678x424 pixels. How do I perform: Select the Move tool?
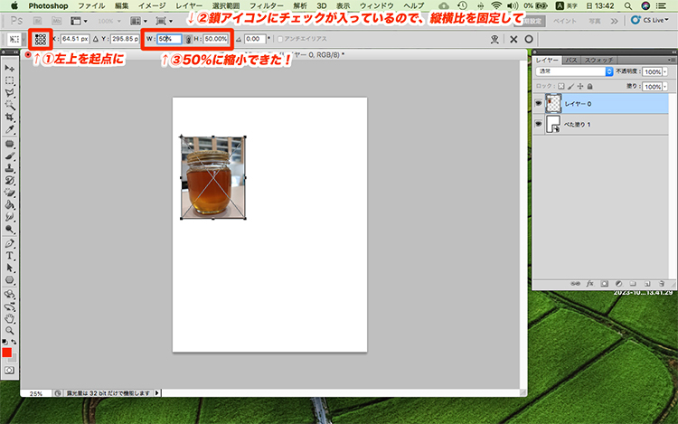click(x=10, y=69)
